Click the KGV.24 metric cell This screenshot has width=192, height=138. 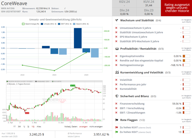click(124, 4)
